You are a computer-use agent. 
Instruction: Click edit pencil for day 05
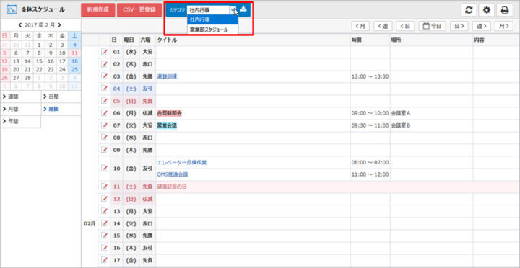[x=104, y=101]
